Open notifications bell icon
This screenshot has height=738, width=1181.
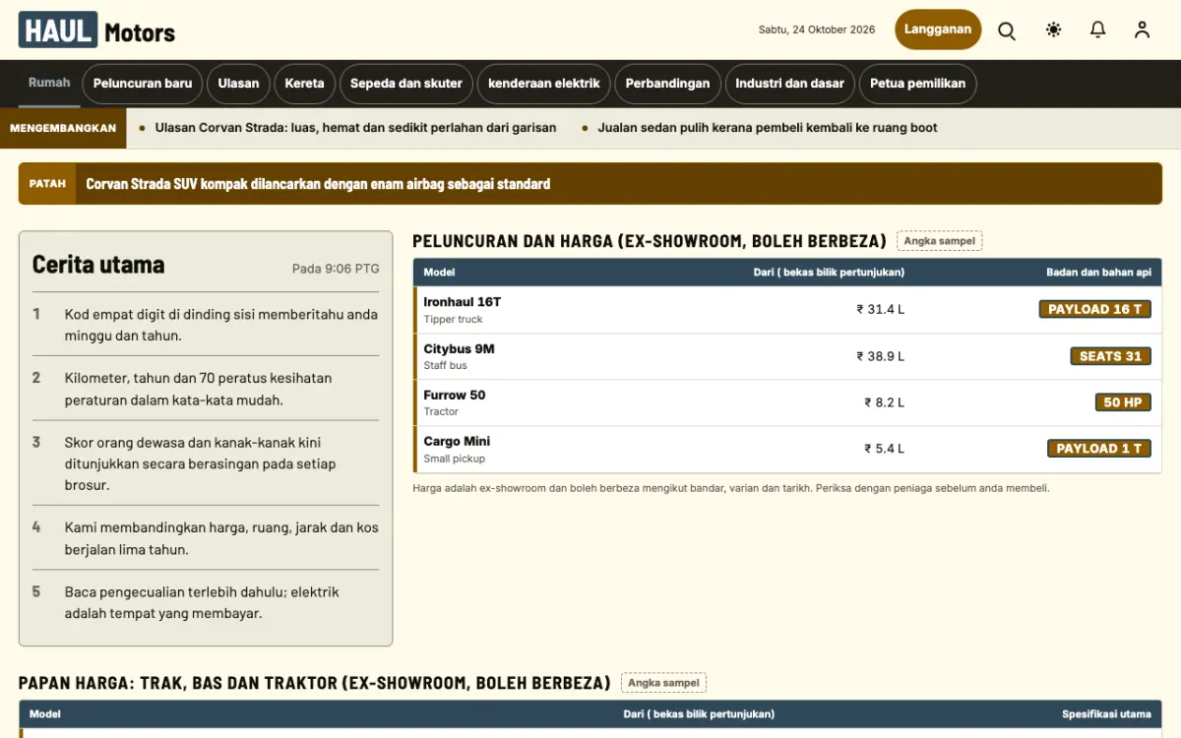pyautogui.click(x=1098, y=31)
